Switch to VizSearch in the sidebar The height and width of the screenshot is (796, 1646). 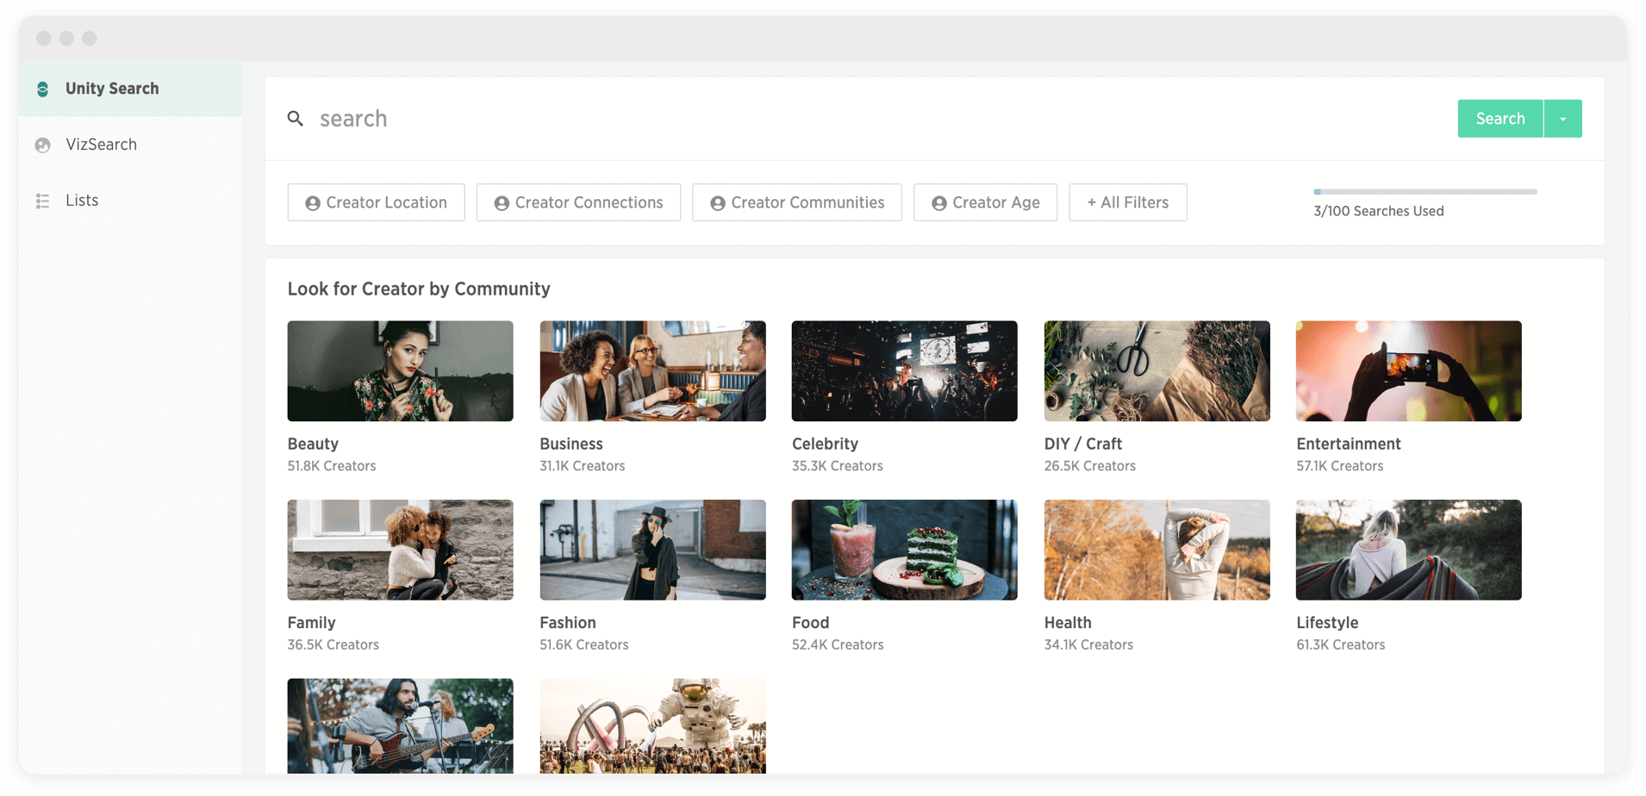[130, 145]
